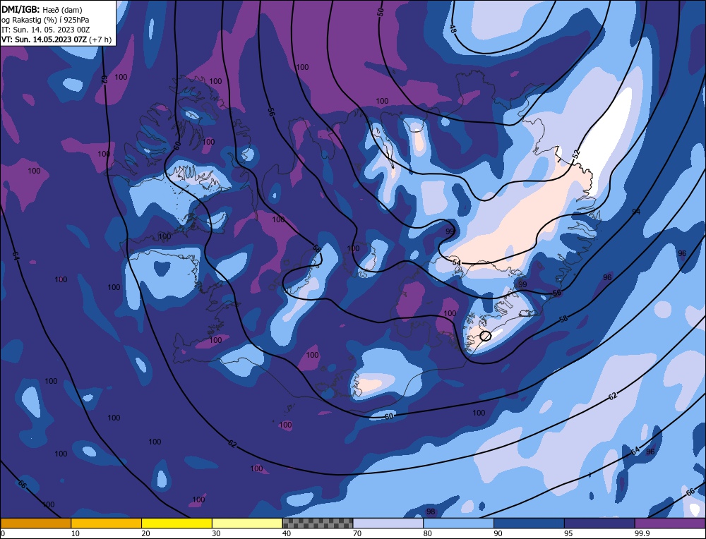Click the legend tick label "80"
The image size is (706, 539).
click(x=428, y=533)
